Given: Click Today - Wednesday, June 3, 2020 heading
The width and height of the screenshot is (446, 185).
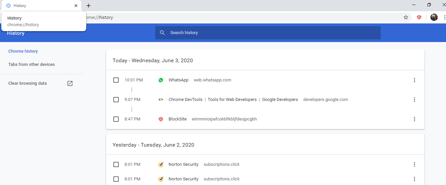Looking at the screenshot, I should coord(153,61).
